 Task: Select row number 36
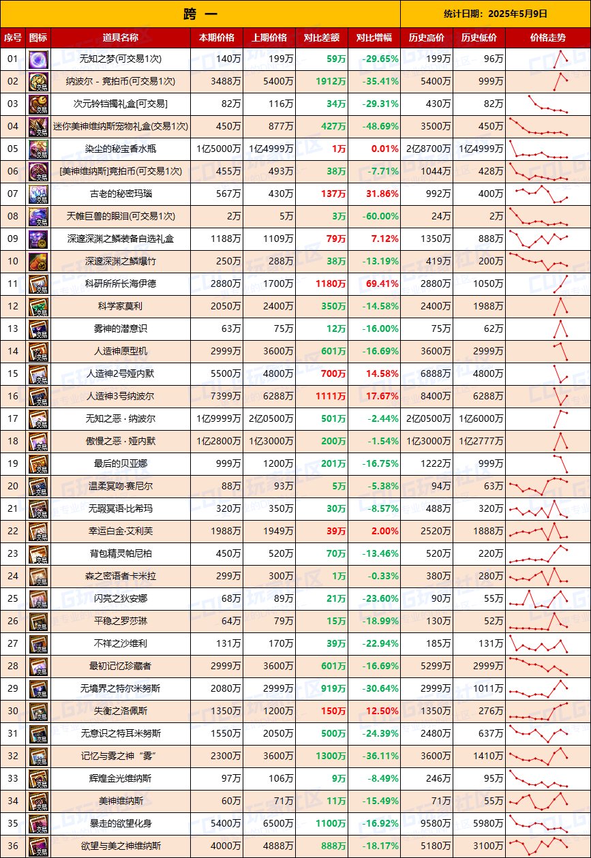12,846
